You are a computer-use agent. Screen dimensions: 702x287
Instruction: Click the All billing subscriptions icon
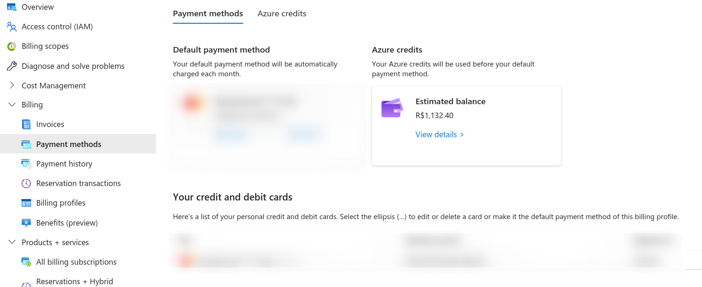[26, 262]
